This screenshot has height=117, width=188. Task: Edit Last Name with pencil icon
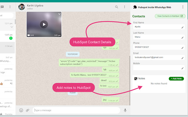182,38
